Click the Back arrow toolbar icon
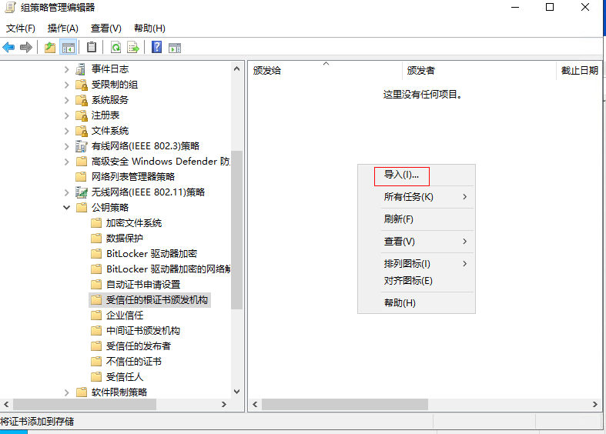Screen dimensions: 606x434 (x=8, y=48)
